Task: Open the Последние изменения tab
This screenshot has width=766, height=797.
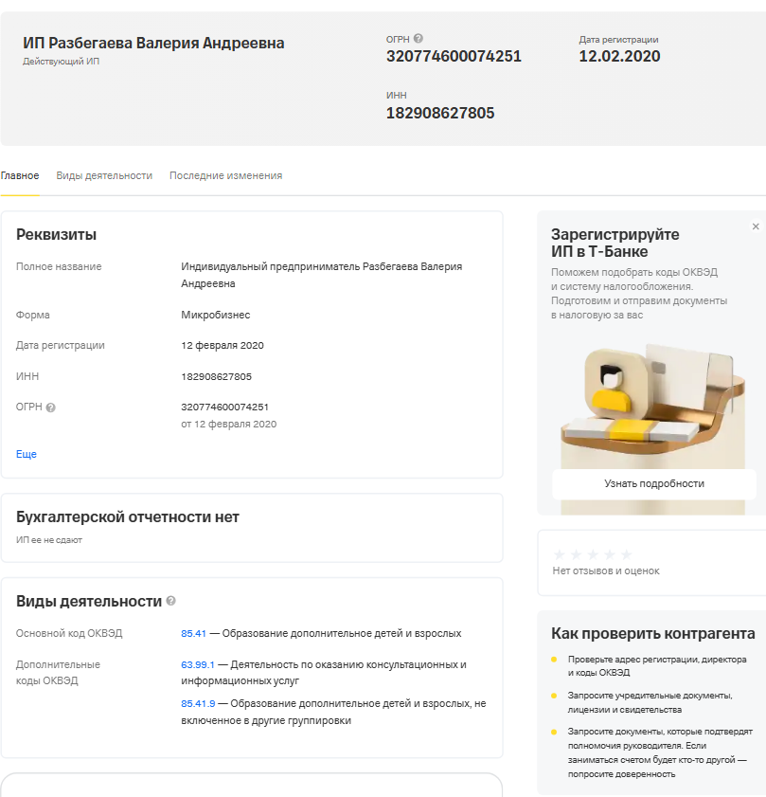Action: click(226, 176)
